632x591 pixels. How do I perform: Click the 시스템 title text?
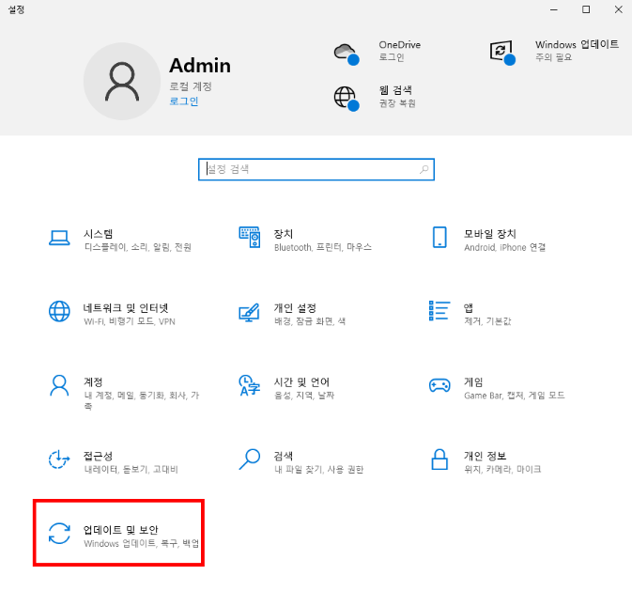[x=98, y=234]
